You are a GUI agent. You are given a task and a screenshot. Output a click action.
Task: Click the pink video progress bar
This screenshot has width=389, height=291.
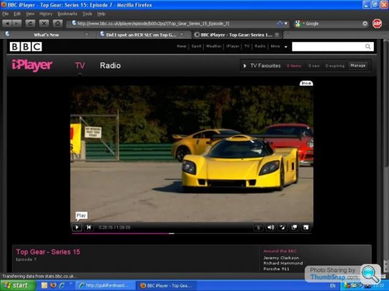[x=120, y=233]
